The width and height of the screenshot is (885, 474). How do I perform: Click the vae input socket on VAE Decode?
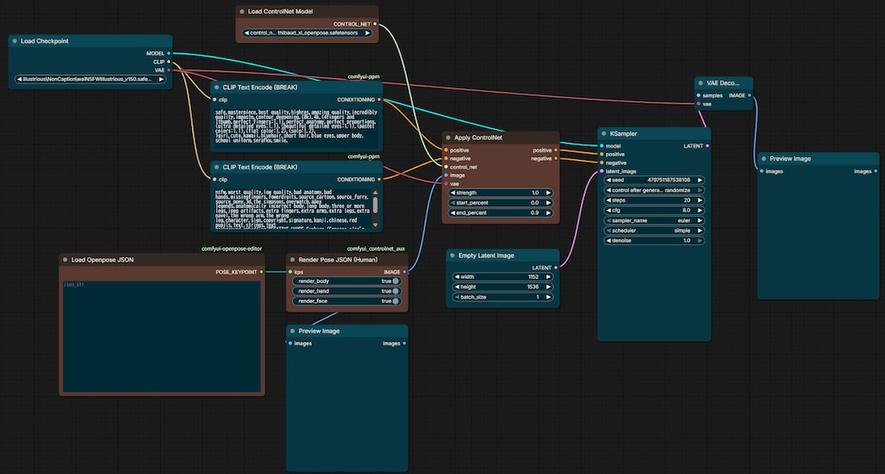[698, 104]
